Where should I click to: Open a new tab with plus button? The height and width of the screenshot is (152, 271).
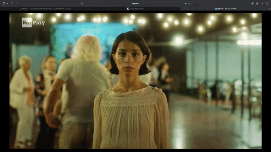[x=262, y=3]
